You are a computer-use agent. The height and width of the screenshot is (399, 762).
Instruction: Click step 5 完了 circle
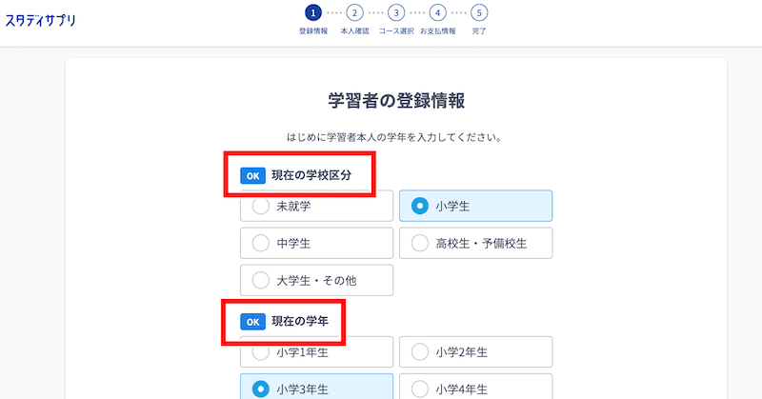click(x=479, y=13)
